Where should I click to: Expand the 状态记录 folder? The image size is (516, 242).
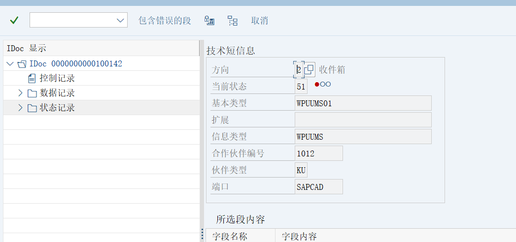[20, 108]
